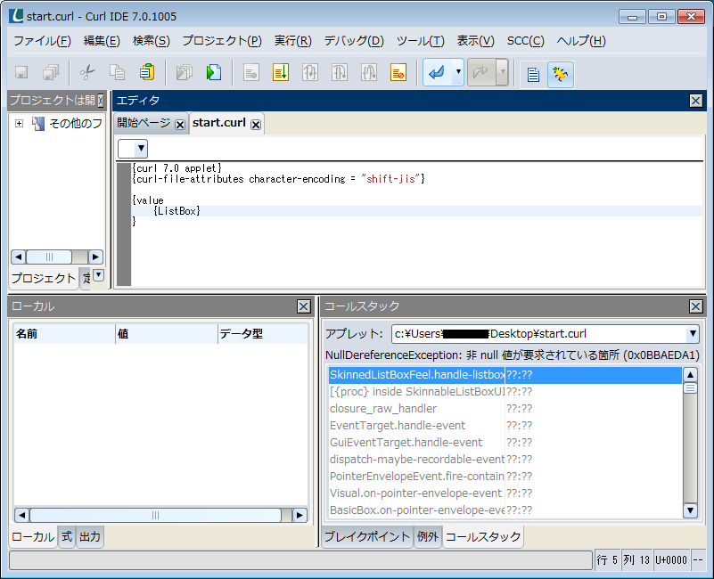This screenshot has width=714, height=579.
Task: Open the forward navigation history dropdown
Action: pyautogui.click(x=502, y=72)
